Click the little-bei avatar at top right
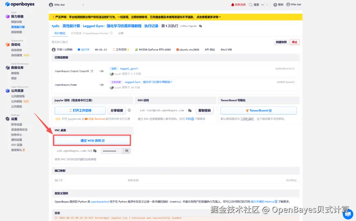The width and height of the screenshot is (356, 221). click(x=288, y=5)
